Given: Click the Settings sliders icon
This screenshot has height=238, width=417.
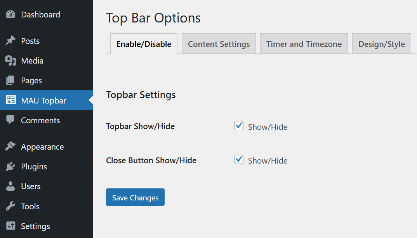Looking at the screenshot, I should point(10,226).
